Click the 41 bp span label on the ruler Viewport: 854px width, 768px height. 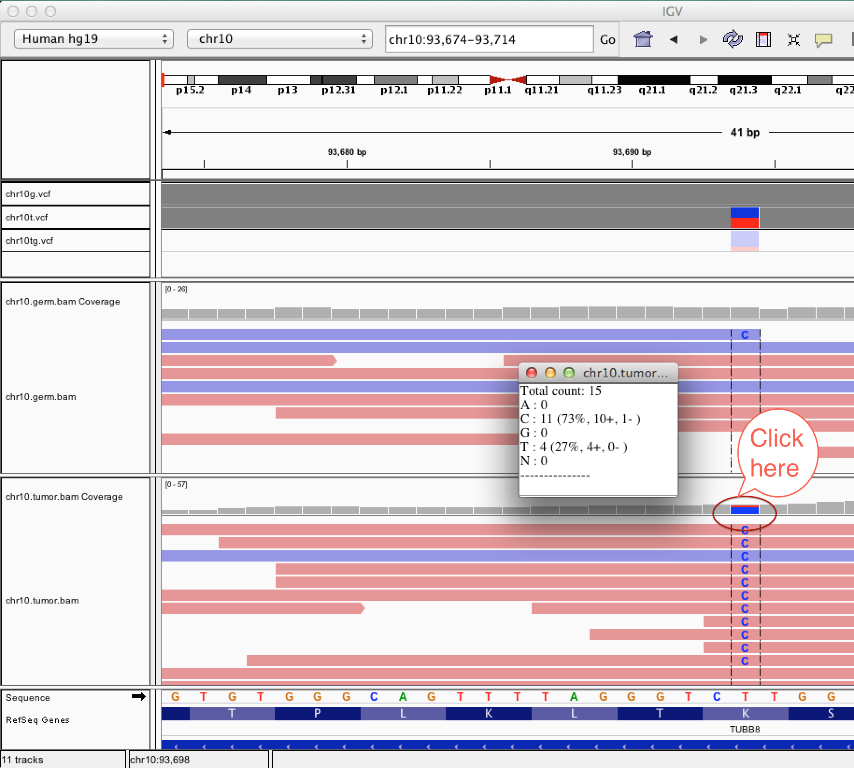point(745,132)
